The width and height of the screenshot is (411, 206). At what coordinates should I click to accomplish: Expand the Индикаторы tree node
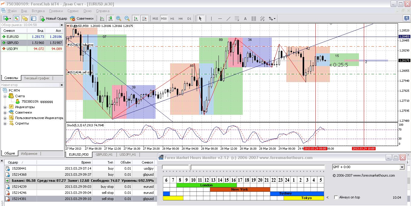[x=5, y=107]
